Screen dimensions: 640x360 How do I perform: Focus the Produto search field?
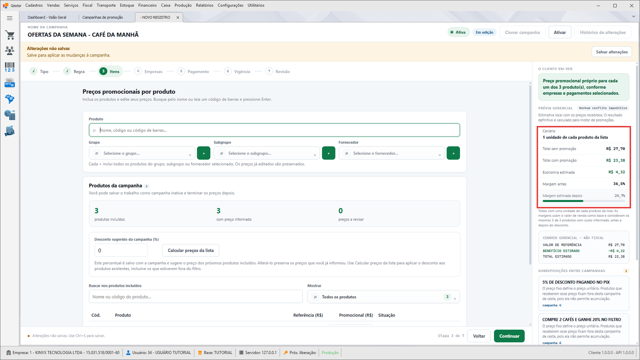274,130
